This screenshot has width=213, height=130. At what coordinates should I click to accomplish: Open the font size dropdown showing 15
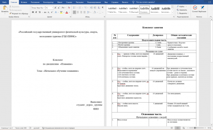[x=52, y=8]
